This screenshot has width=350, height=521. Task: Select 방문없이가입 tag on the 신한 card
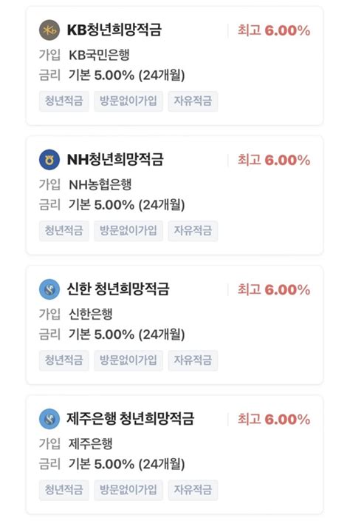click(128, 360)
